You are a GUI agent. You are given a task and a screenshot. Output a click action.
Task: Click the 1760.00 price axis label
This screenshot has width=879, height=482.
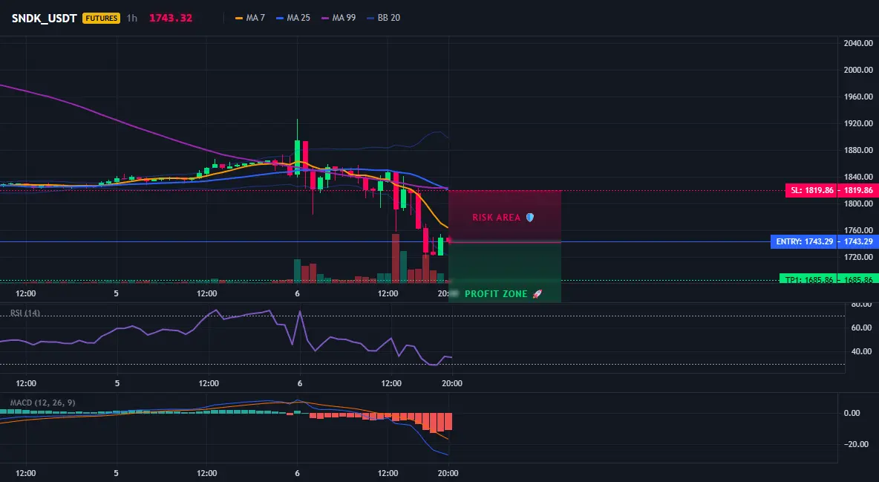pyautogui.click(x=858, y=230)
